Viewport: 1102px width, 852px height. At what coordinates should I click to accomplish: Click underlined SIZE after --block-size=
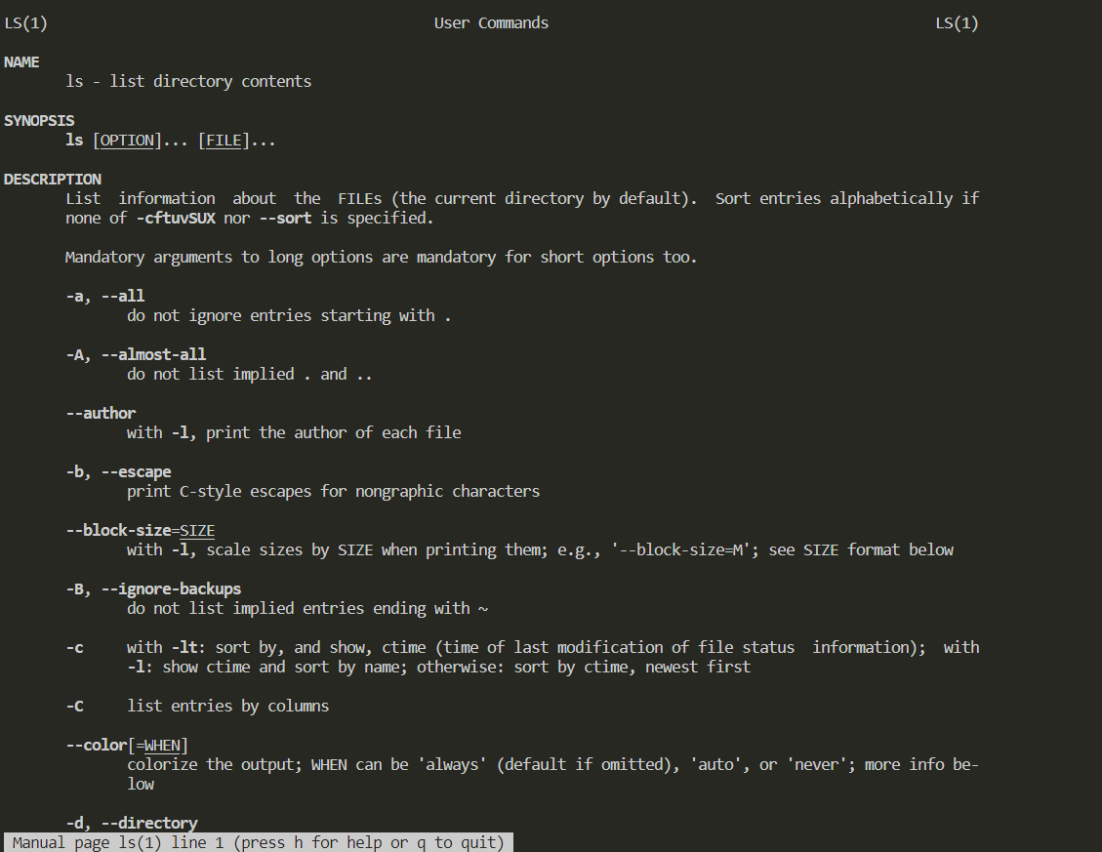[197, 531]
